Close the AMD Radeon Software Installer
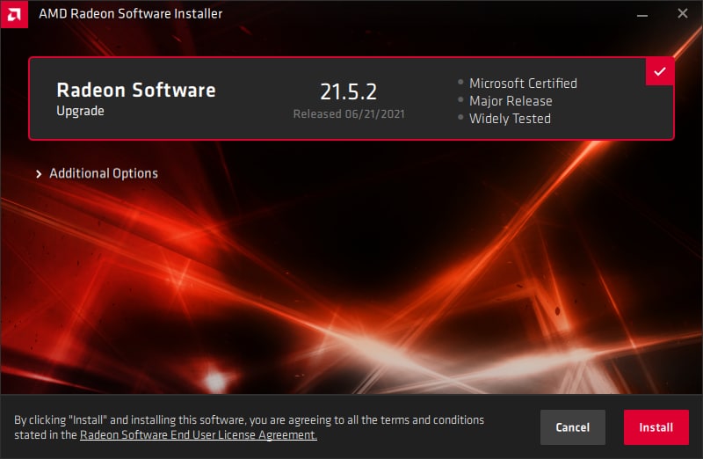Viewport: 703px width, 459px height. coord(683,13)
